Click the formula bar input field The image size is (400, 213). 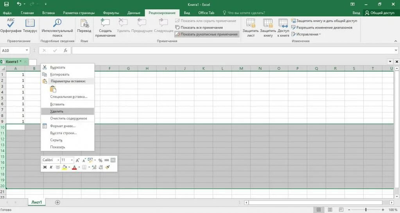pos(233,50)
